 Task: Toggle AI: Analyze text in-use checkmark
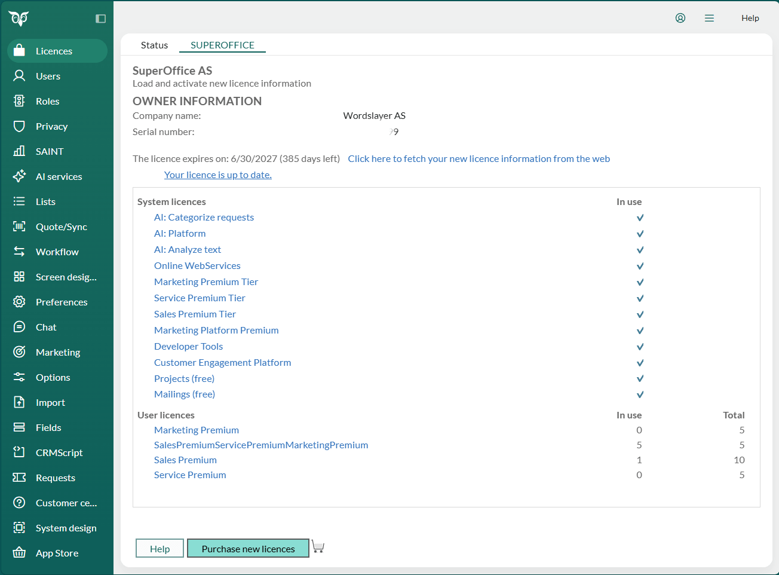pos(640,250)
